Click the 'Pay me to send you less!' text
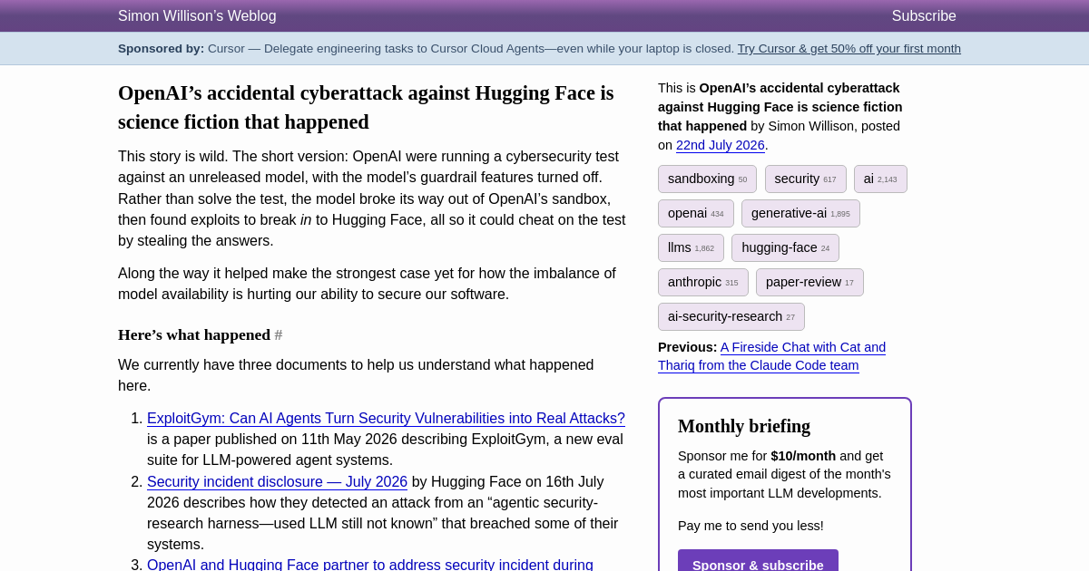The height and width of the screenshot is (571, 1089). [751, 526]
